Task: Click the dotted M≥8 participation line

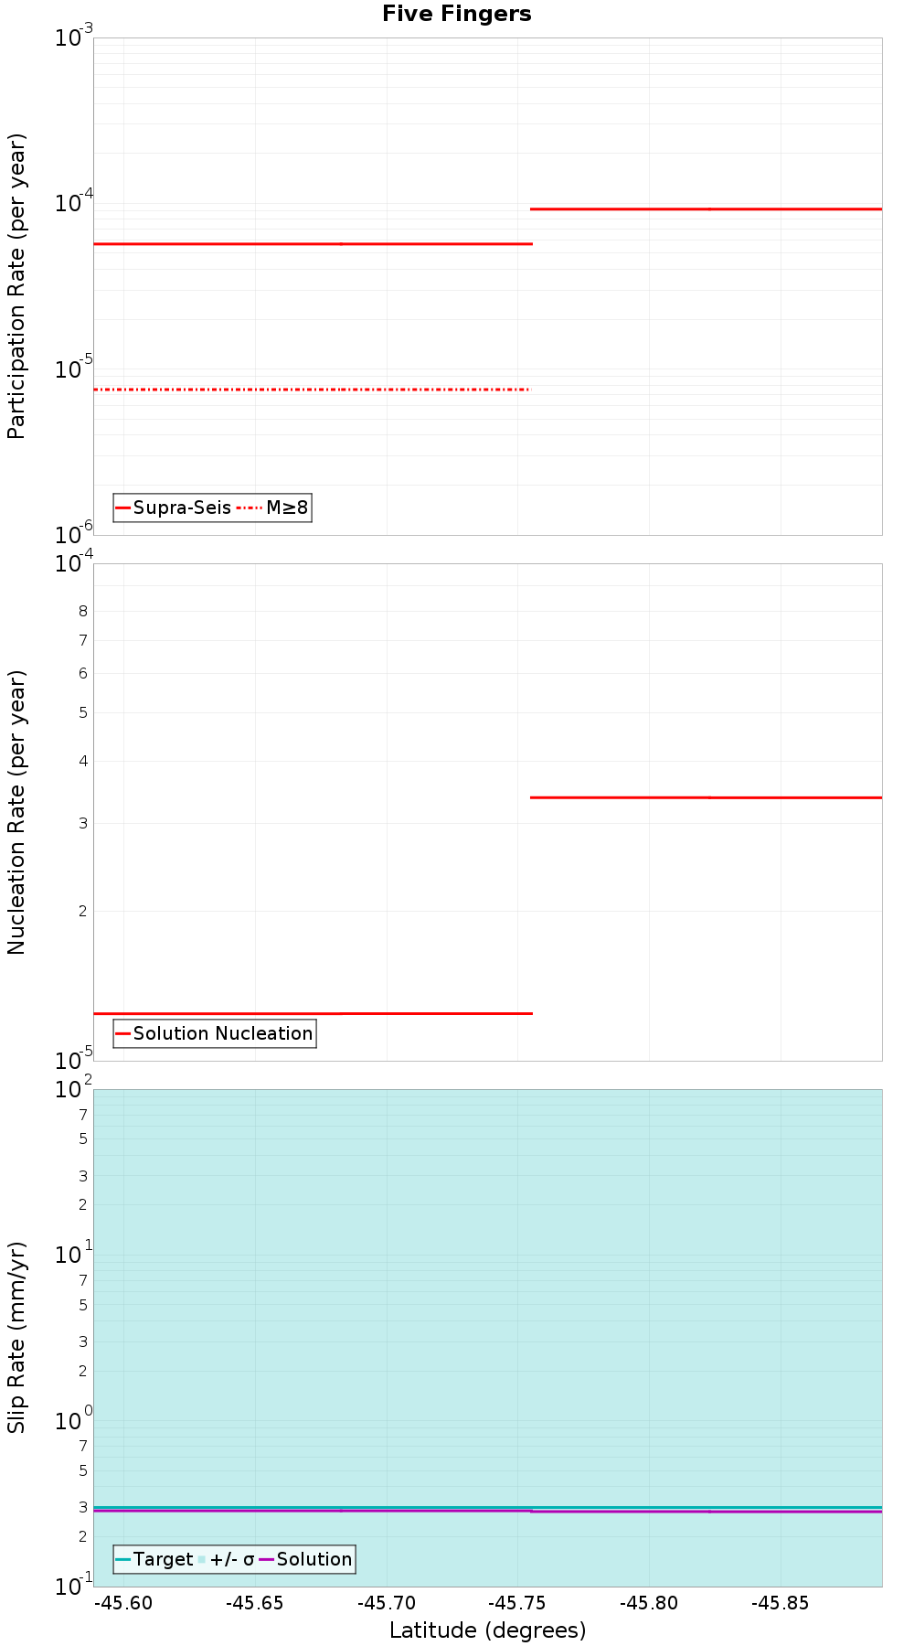Action: pos(312,390)
